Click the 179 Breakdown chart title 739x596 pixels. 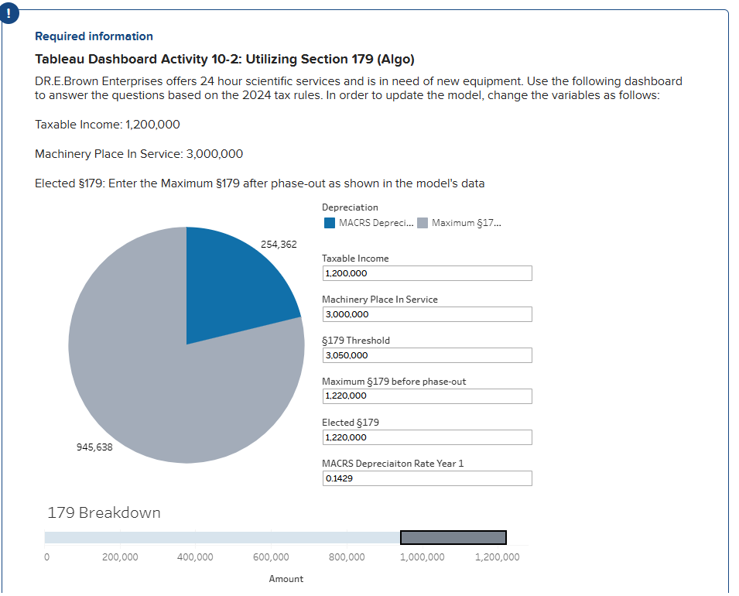tap(104, 512)
